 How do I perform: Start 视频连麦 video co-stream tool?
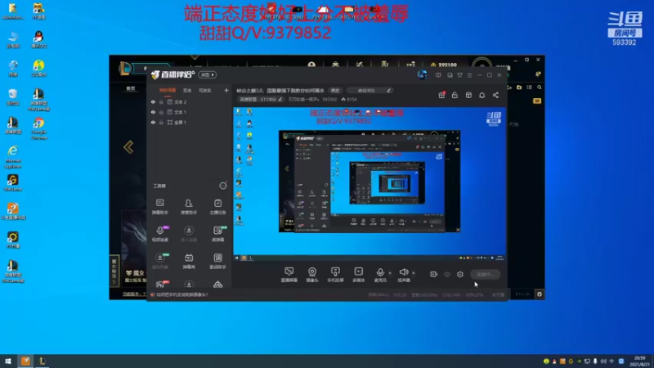coord(159,234)
